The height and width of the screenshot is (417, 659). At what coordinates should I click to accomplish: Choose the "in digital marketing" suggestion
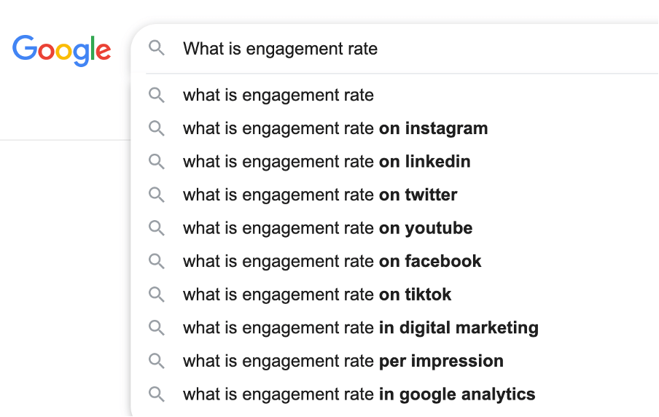(x=361, y=327)
